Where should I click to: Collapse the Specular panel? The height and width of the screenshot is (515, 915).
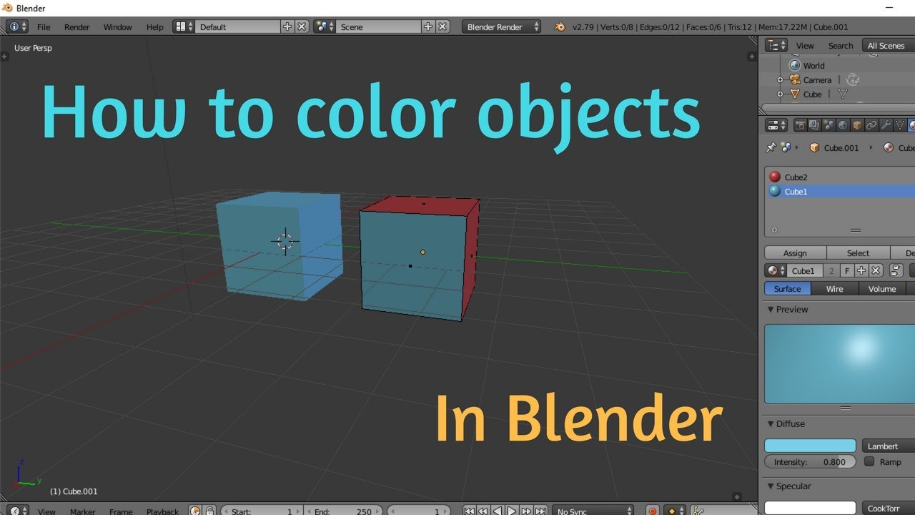click(x=771, y=486)
